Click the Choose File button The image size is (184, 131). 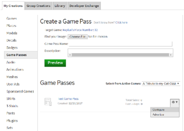pyautogui.click(x=78, y=37)
